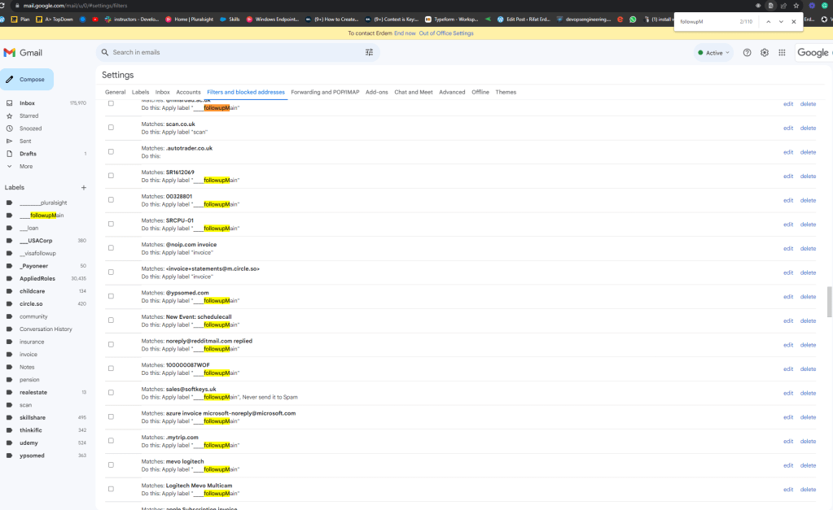Check the SRCPU-01 filter checkbox
Screen dimensions: 833x510
[111, 224]
